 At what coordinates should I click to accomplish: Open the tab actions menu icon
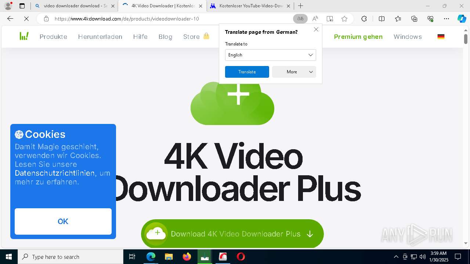(22, 6)
